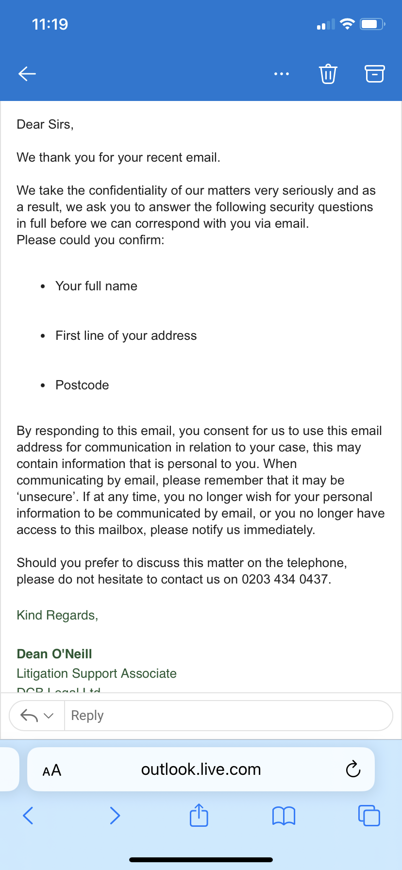The height and width of the screenshot is (870, 402).
Task: Navigate back in Safari browser
Action: [x=28, y=816]
